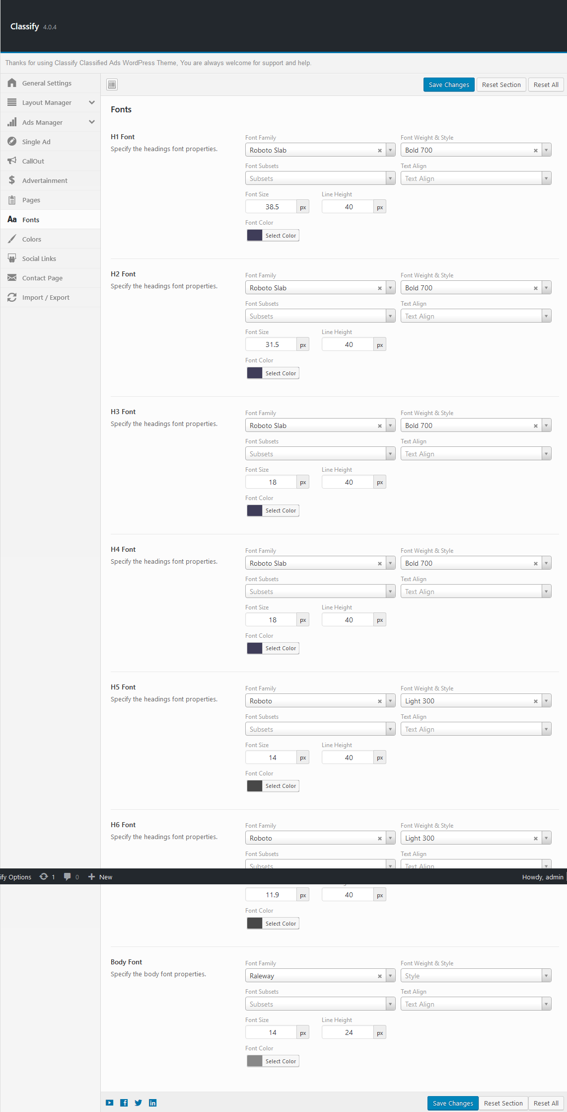
Task: Open H2 Font Subsets dropdown
Action: (320, 316)
